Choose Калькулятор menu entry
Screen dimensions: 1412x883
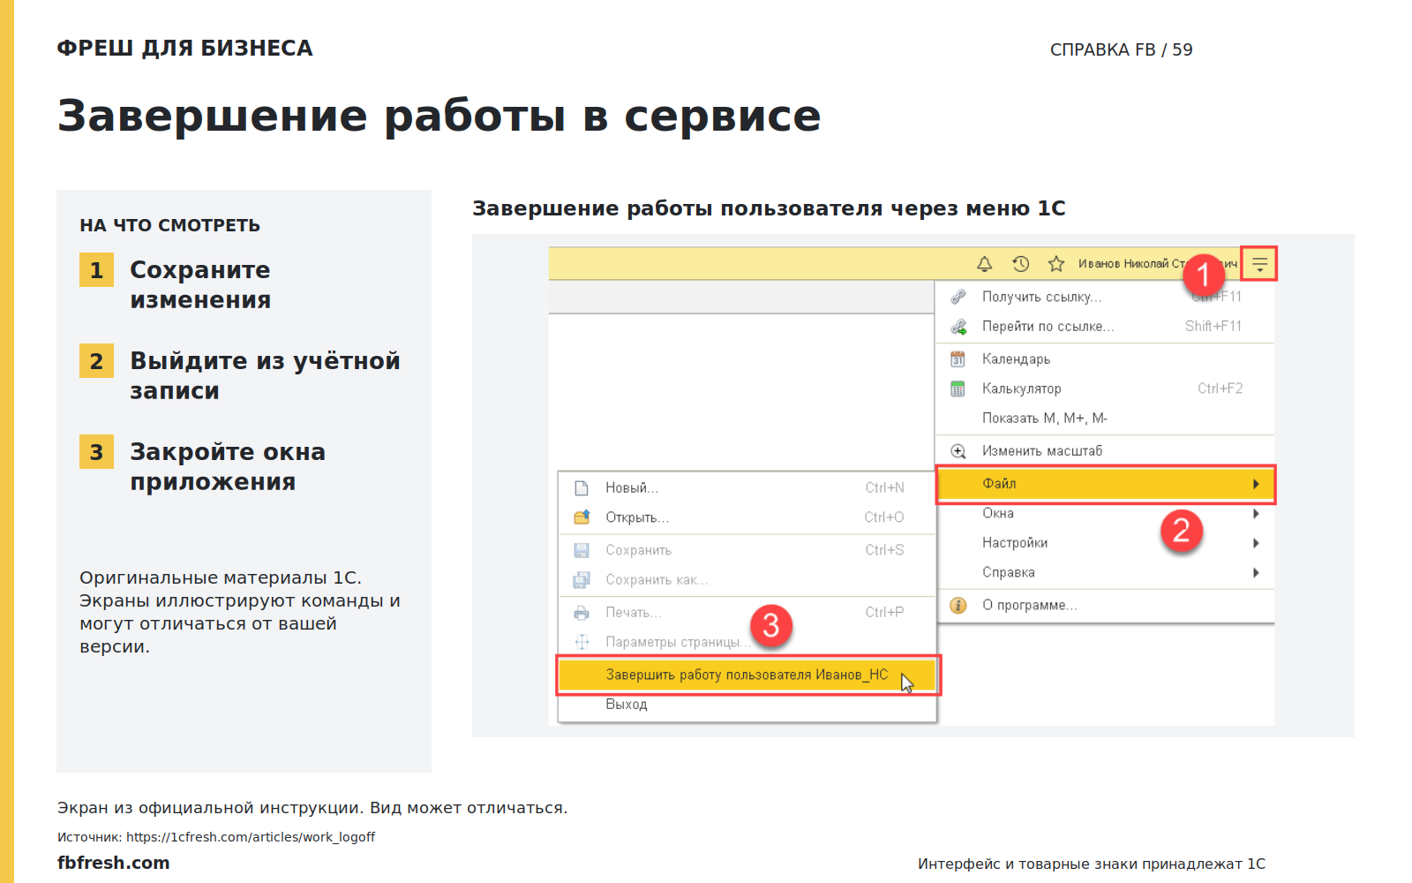1105,389
